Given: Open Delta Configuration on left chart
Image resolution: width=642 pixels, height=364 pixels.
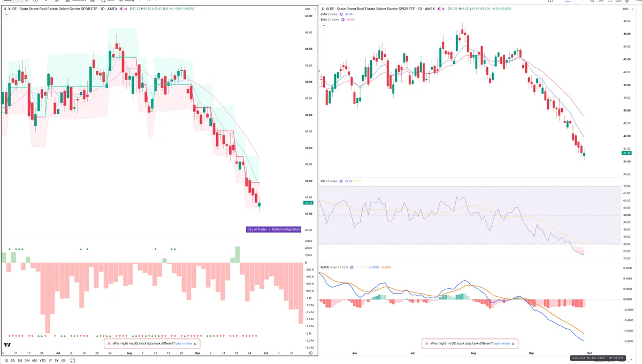Looking at the screenshot, I should [x=286, y=230].
